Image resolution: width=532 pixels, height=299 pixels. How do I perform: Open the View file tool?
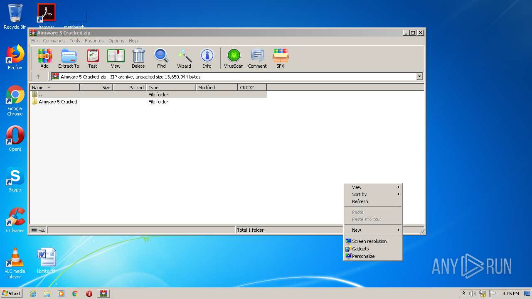coord(116,58)
